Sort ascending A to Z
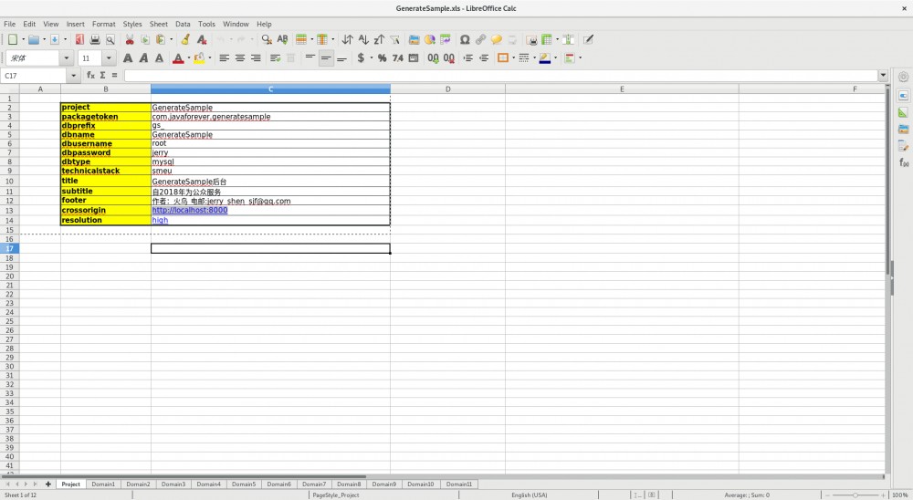This screenshot has width=913, height=500. point(363,39)
